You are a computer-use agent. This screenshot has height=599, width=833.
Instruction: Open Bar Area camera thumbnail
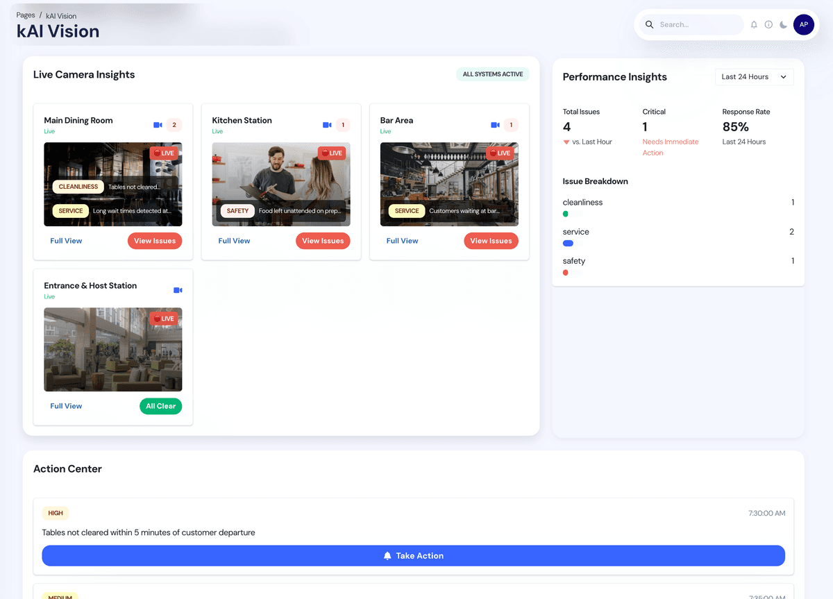[x=449, y=185]
